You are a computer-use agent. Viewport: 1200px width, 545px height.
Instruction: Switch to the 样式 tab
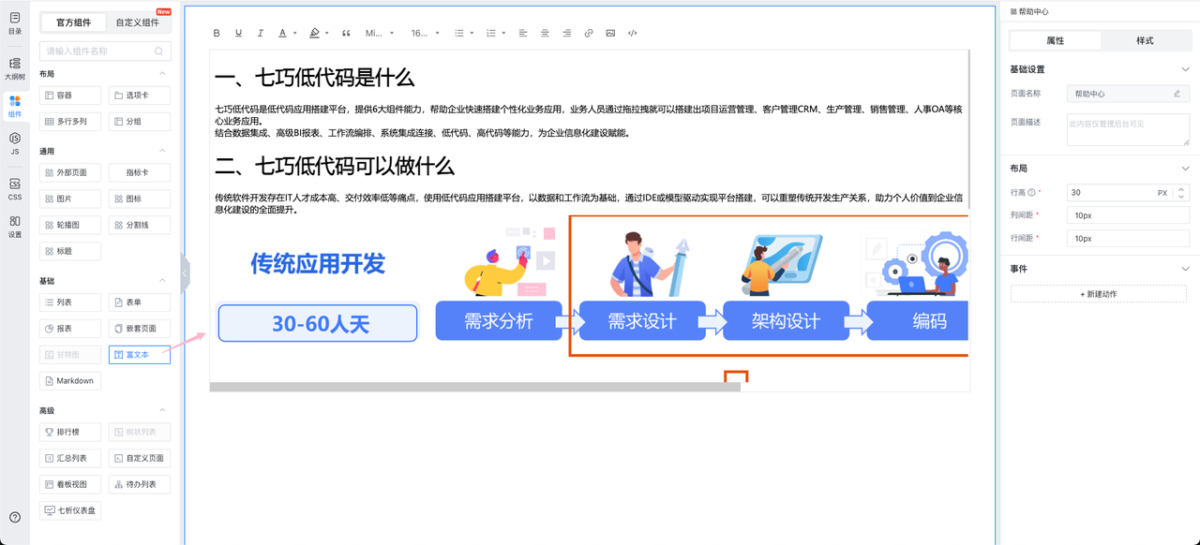coord(1144,40)
